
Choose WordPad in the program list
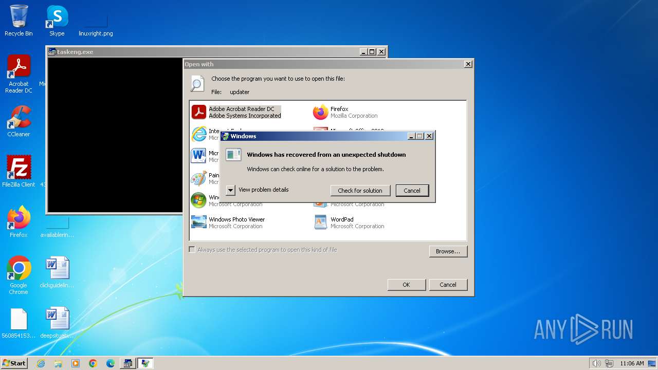click(350, 223)
